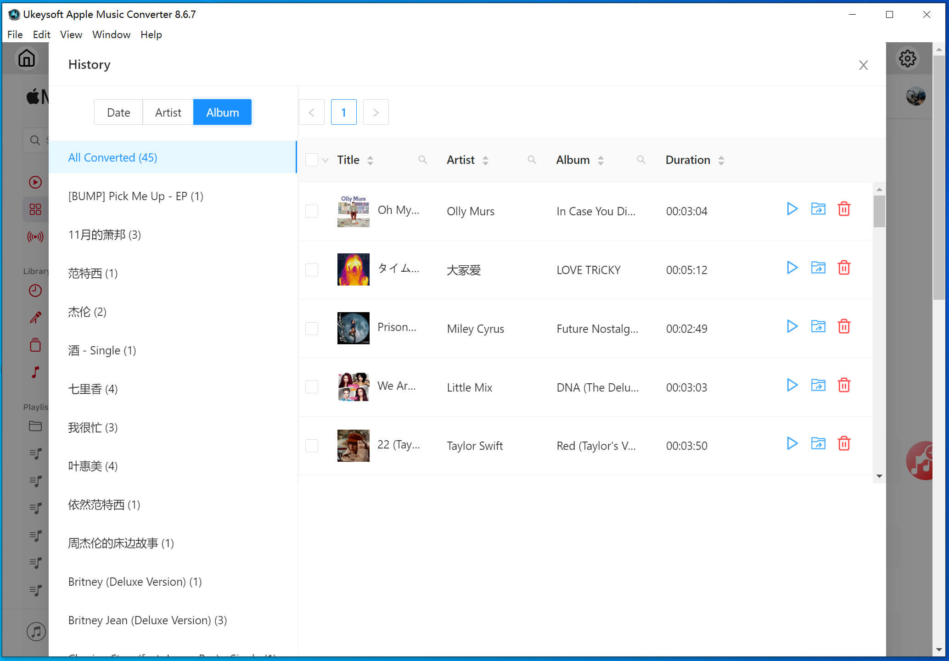Go to previous page arrow
The height and width of the screenshot is (661, 949).
(312, 112)
